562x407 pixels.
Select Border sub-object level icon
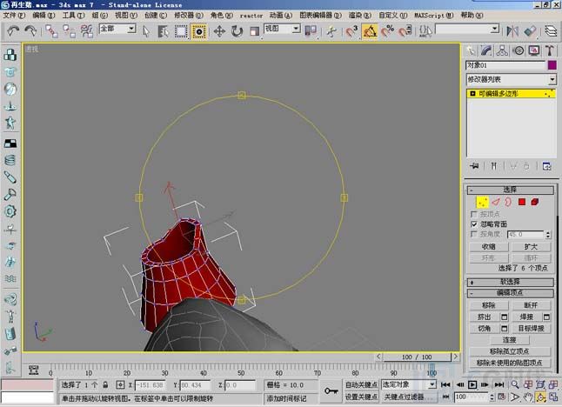coord(508,203)
